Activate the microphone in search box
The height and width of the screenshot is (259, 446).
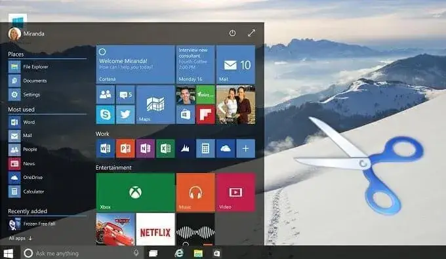click(x=136, y=252)
